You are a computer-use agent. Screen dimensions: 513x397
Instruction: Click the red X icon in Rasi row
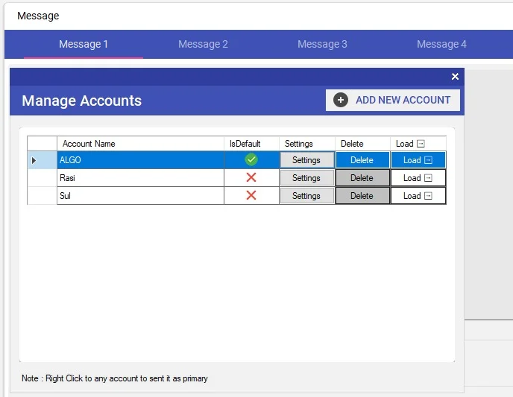[251, 178]
